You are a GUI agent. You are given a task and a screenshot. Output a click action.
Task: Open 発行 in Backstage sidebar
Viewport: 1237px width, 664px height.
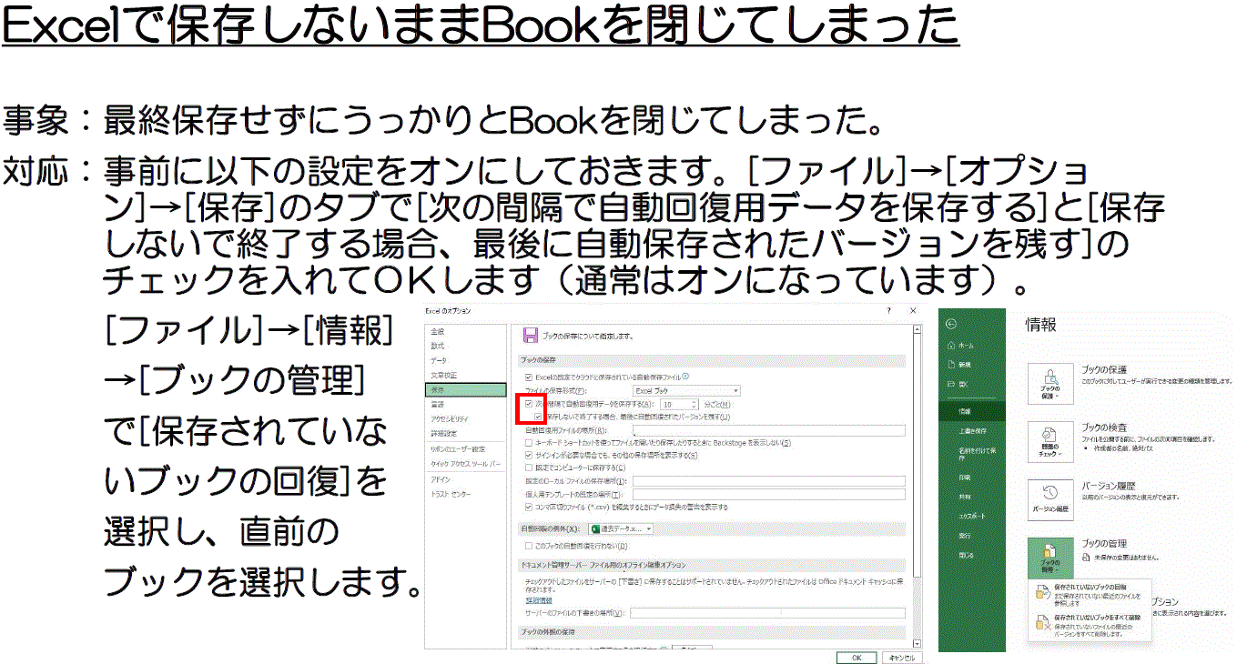pos(972,536)
